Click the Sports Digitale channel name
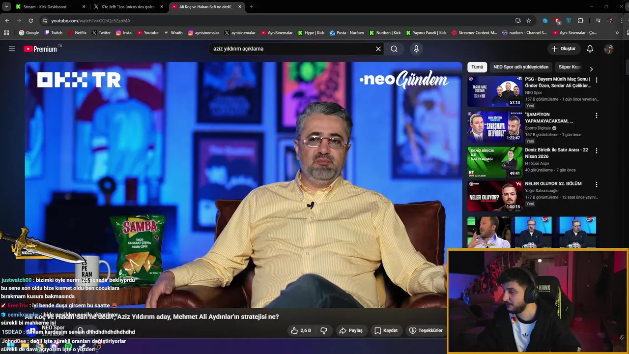 tap(538, 128)
